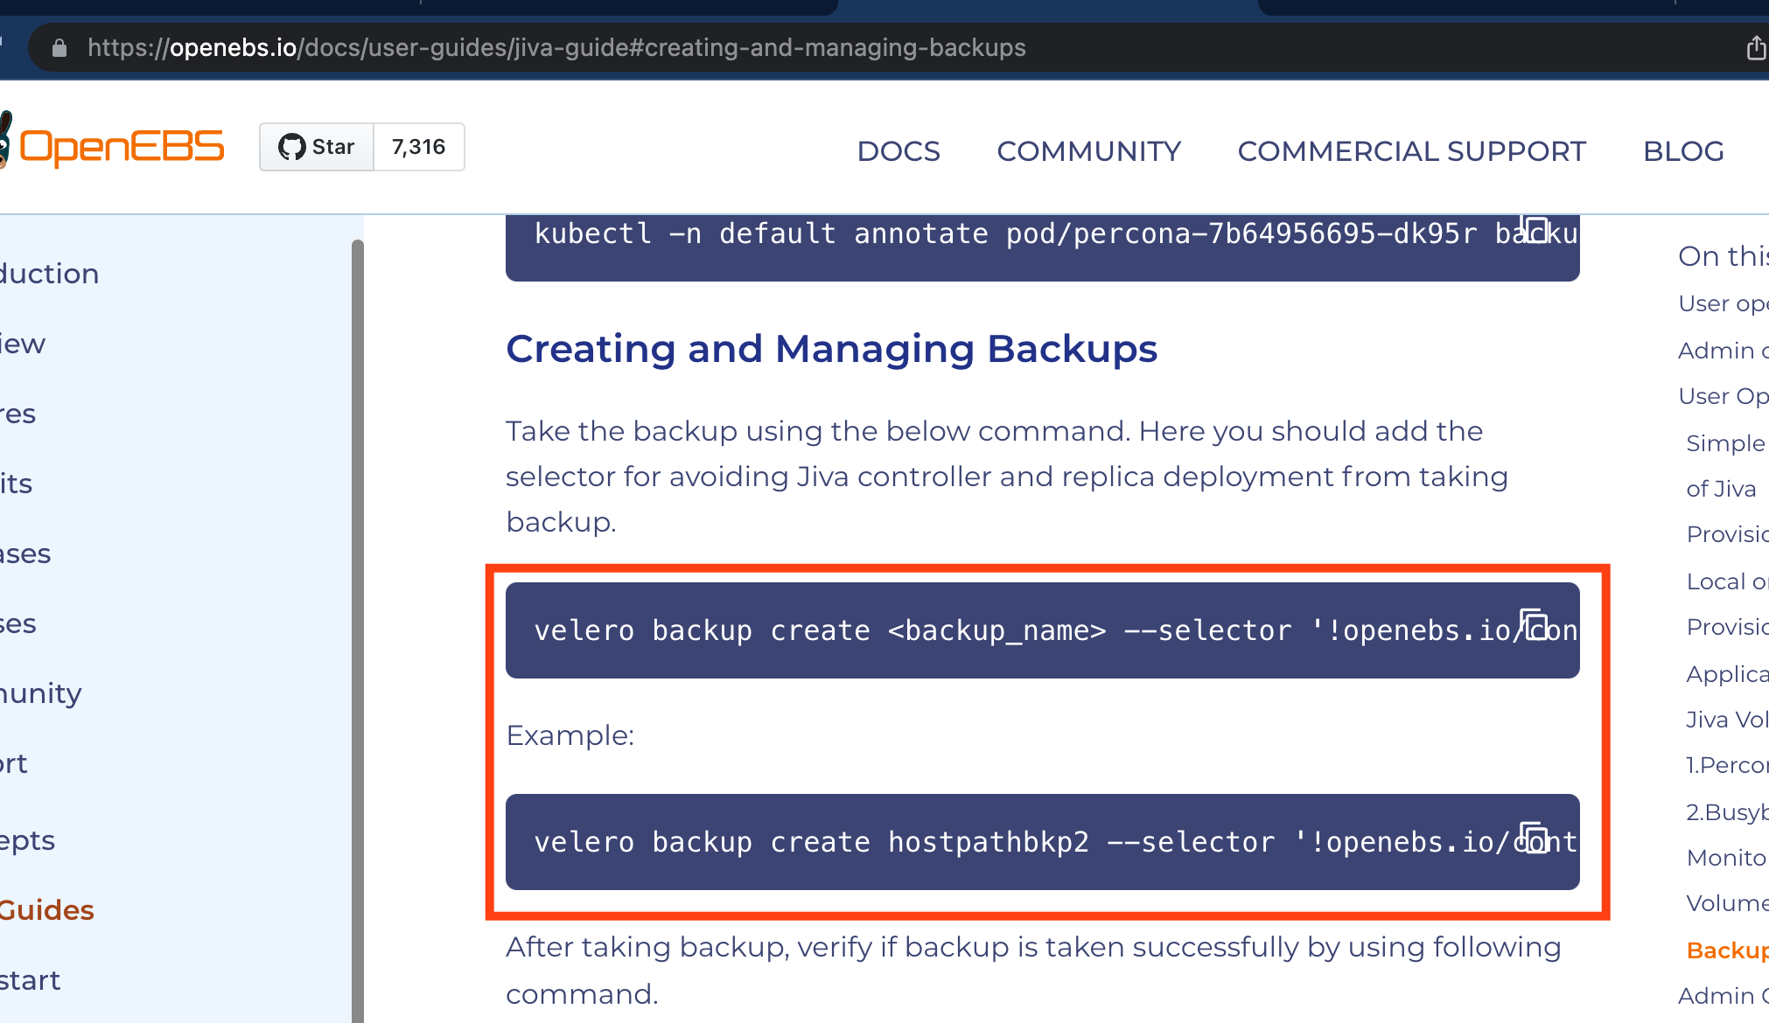The image size is (1769, 1023).
Task: Select the 2.Busybox outline entry
Action: 1726,811
